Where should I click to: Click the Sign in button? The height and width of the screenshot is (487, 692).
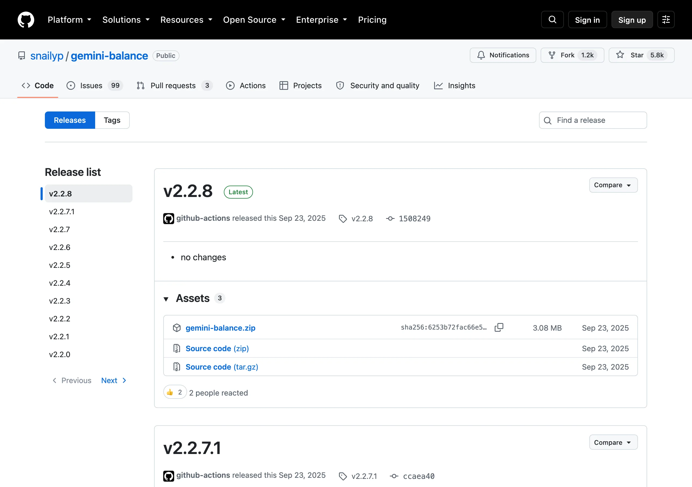(587, 19)
